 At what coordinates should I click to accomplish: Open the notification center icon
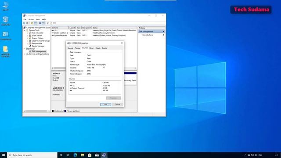(276, 155)
